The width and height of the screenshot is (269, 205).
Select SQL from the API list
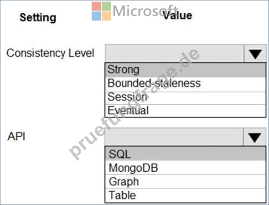coord(186,154)
